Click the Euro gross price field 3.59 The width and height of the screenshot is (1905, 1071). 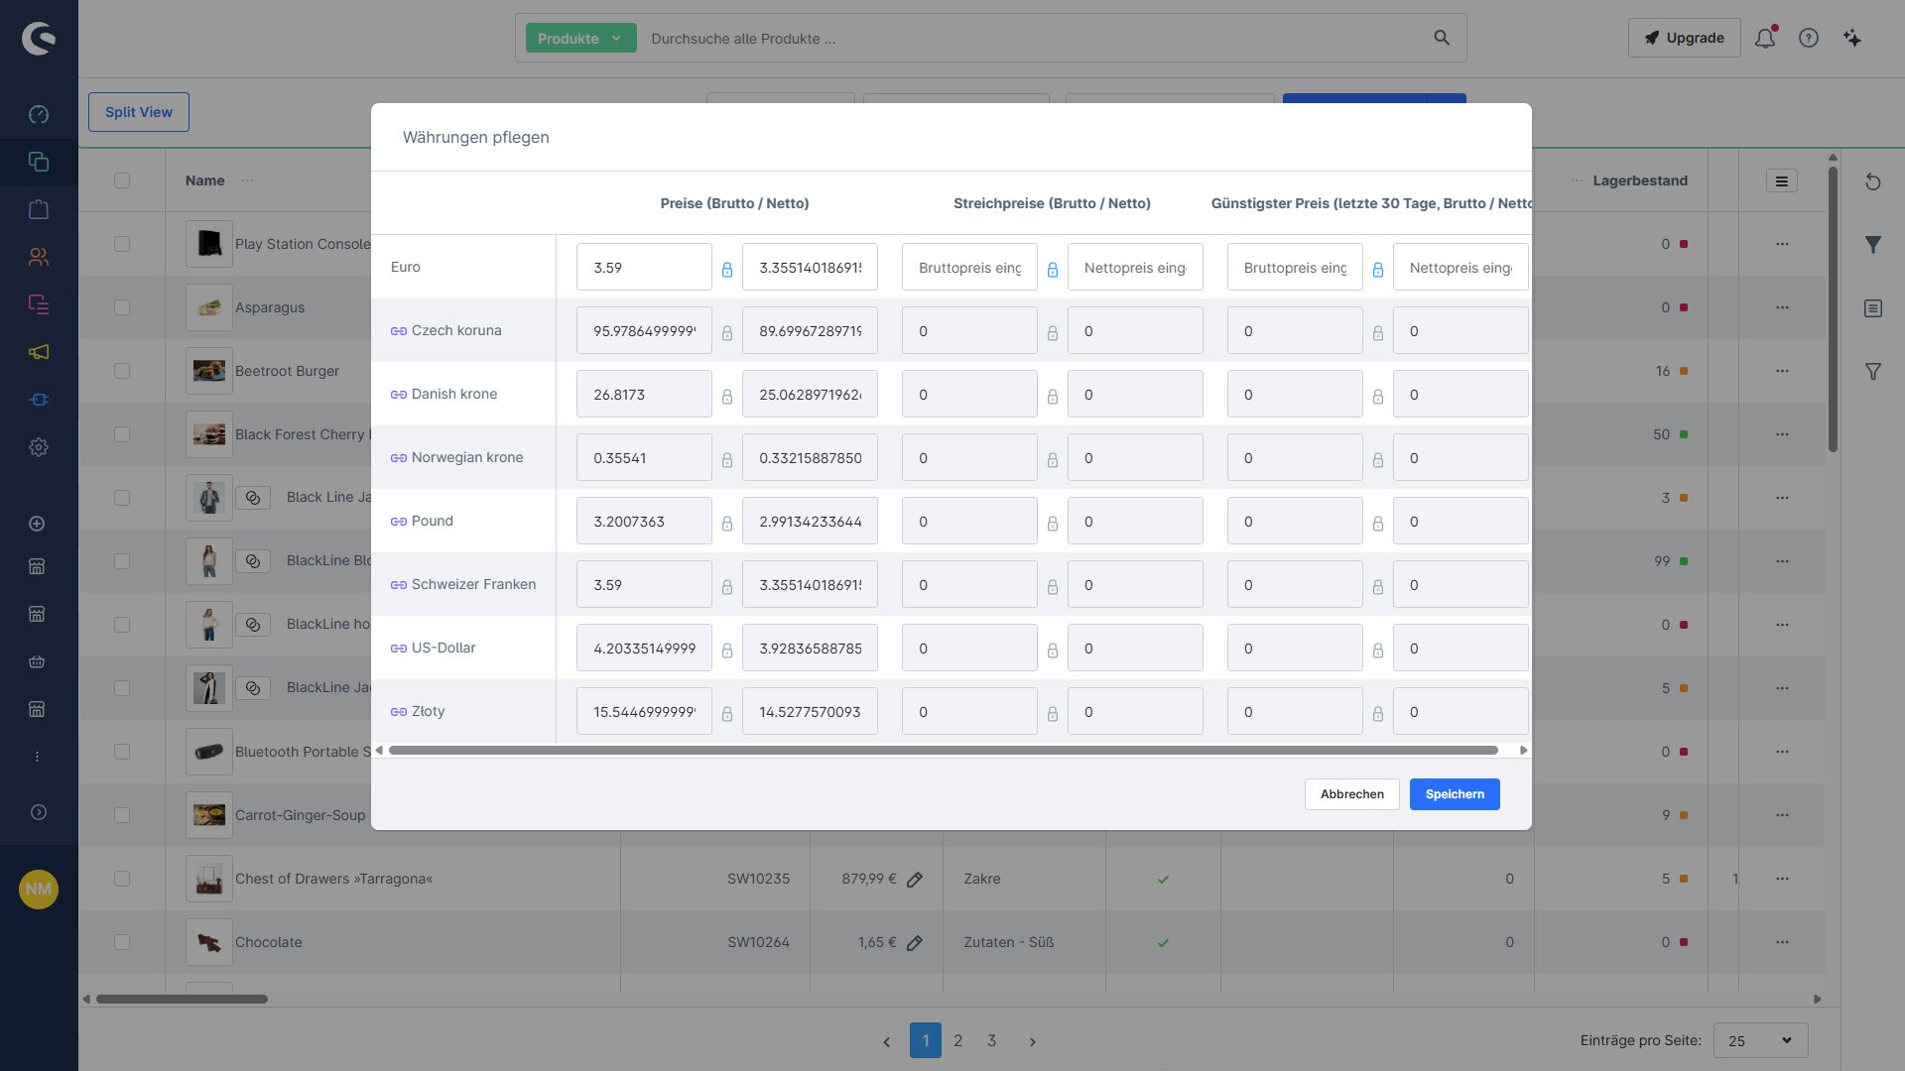pos(644,268)
